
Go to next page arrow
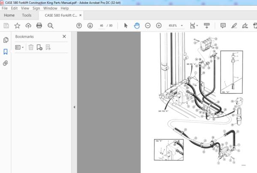tap(90, 26)
